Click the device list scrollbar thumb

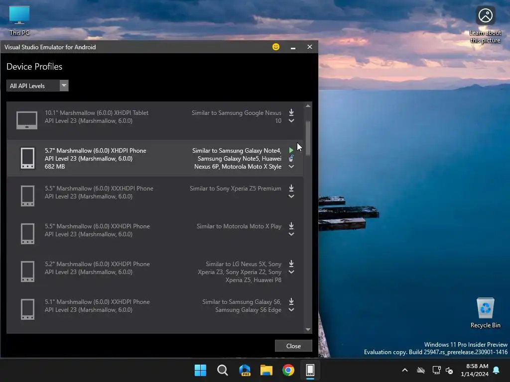pyautogui.click(x=308, y=138)
